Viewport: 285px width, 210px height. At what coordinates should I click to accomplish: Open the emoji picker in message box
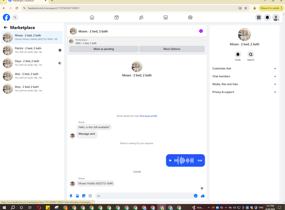[196, 196]
